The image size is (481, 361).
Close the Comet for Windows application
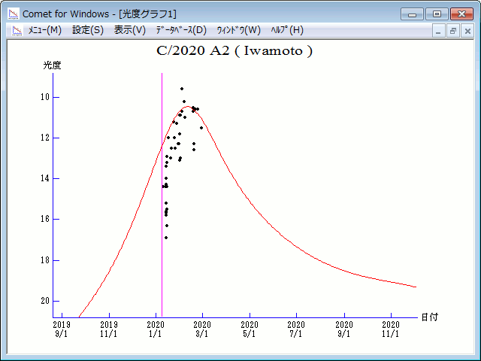[x=461, y=14]
